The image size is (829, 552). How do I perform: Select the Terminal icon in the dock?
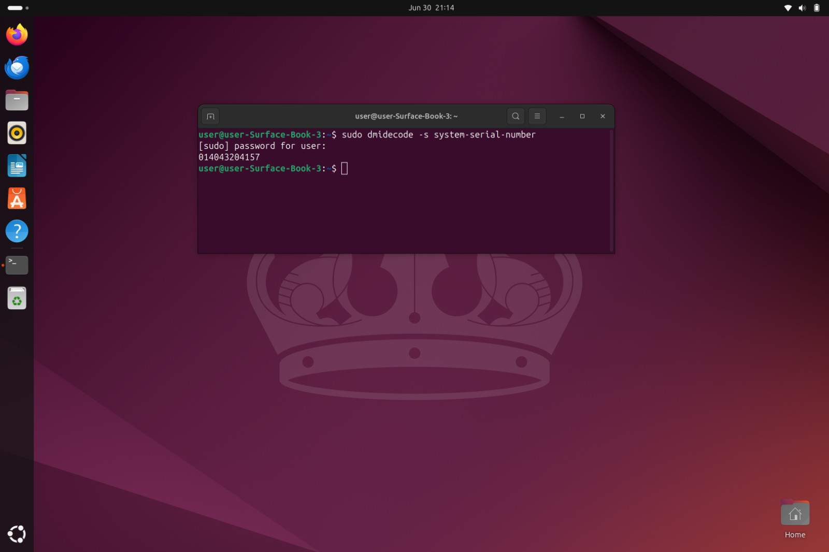click(x=17, y=265)
